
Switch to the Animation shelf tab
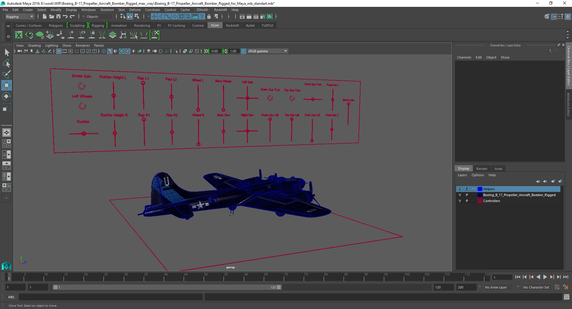pyautogui.click(x=119, y=26)
